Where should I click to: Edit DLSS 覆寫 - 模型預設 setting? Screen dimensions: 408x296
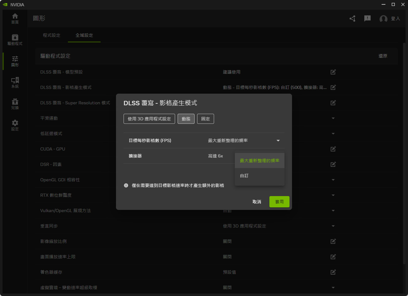point(333,72)
